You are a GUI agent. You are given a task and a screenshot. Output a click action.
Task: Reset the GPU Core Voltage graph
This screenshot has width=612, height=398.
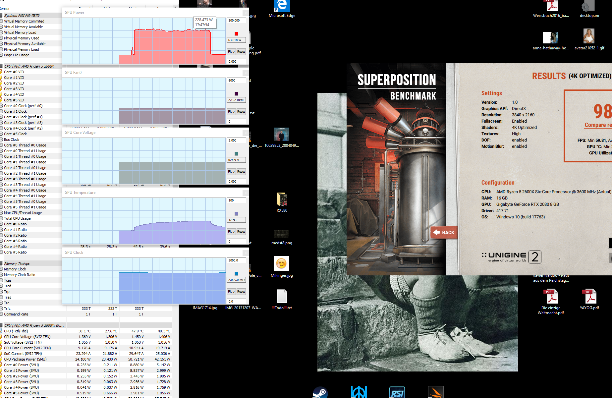coord(241,172)
